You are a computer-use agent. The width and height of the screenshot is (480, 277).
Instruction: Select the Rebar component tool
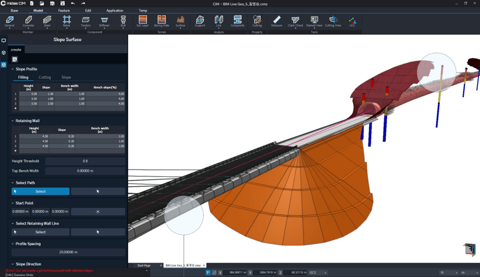(67, 21)
